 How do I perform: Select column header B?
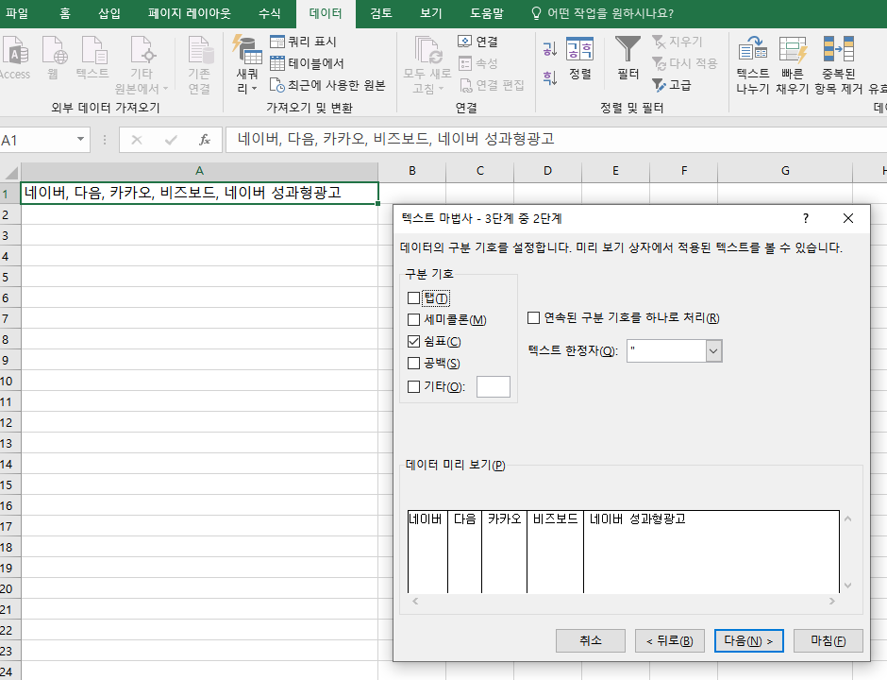pyautogui.click(x=412, y=171)
